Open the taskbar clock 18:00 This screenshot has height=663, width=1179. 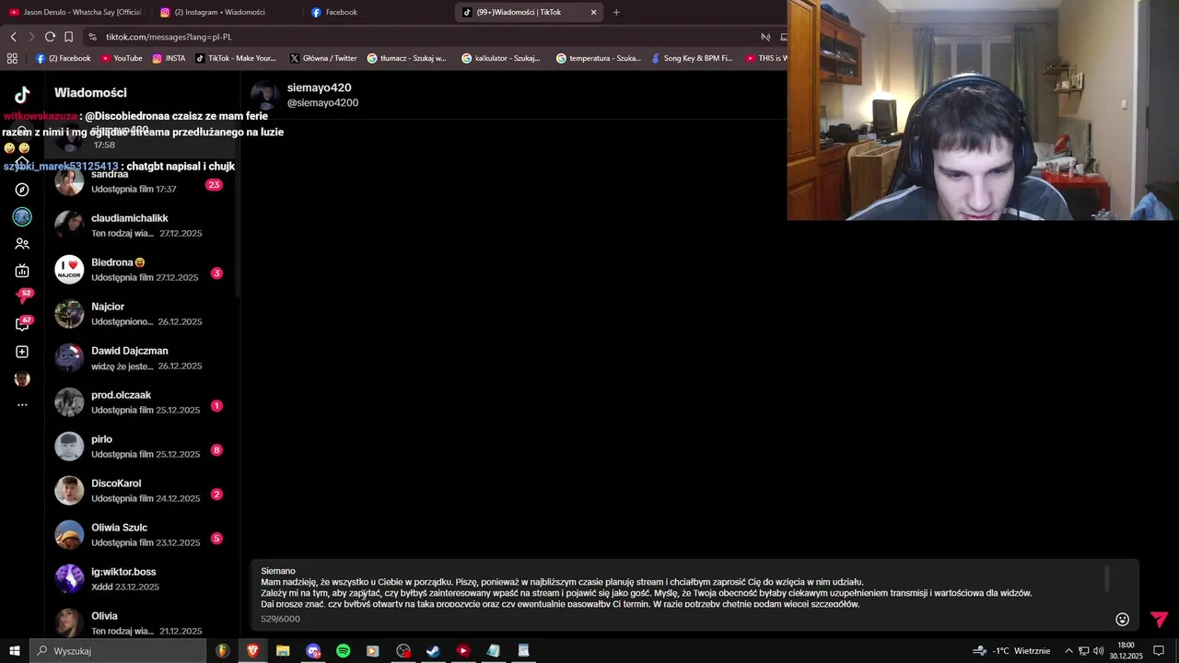(x=1126, y=651)
